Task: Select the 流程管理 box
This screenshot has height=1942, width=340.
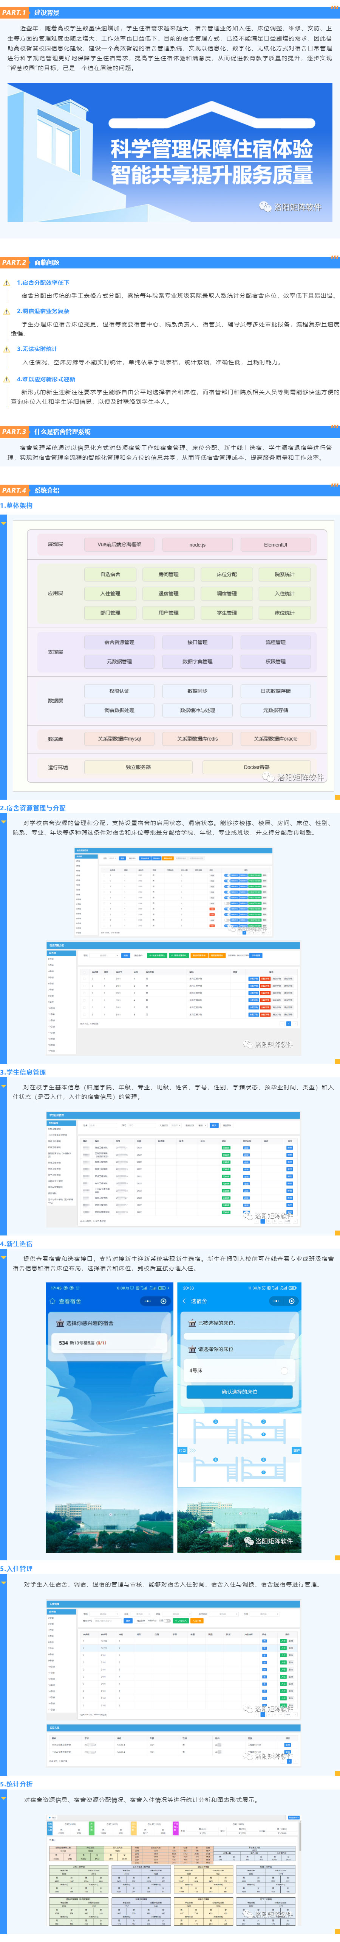Action: (x=275, y=642)
